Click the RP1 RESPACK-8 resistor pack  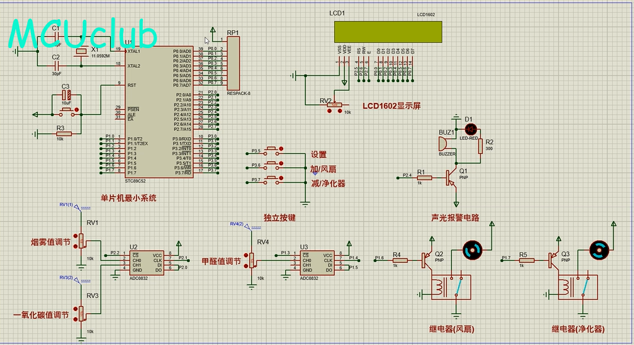click(x=233, y=63)
